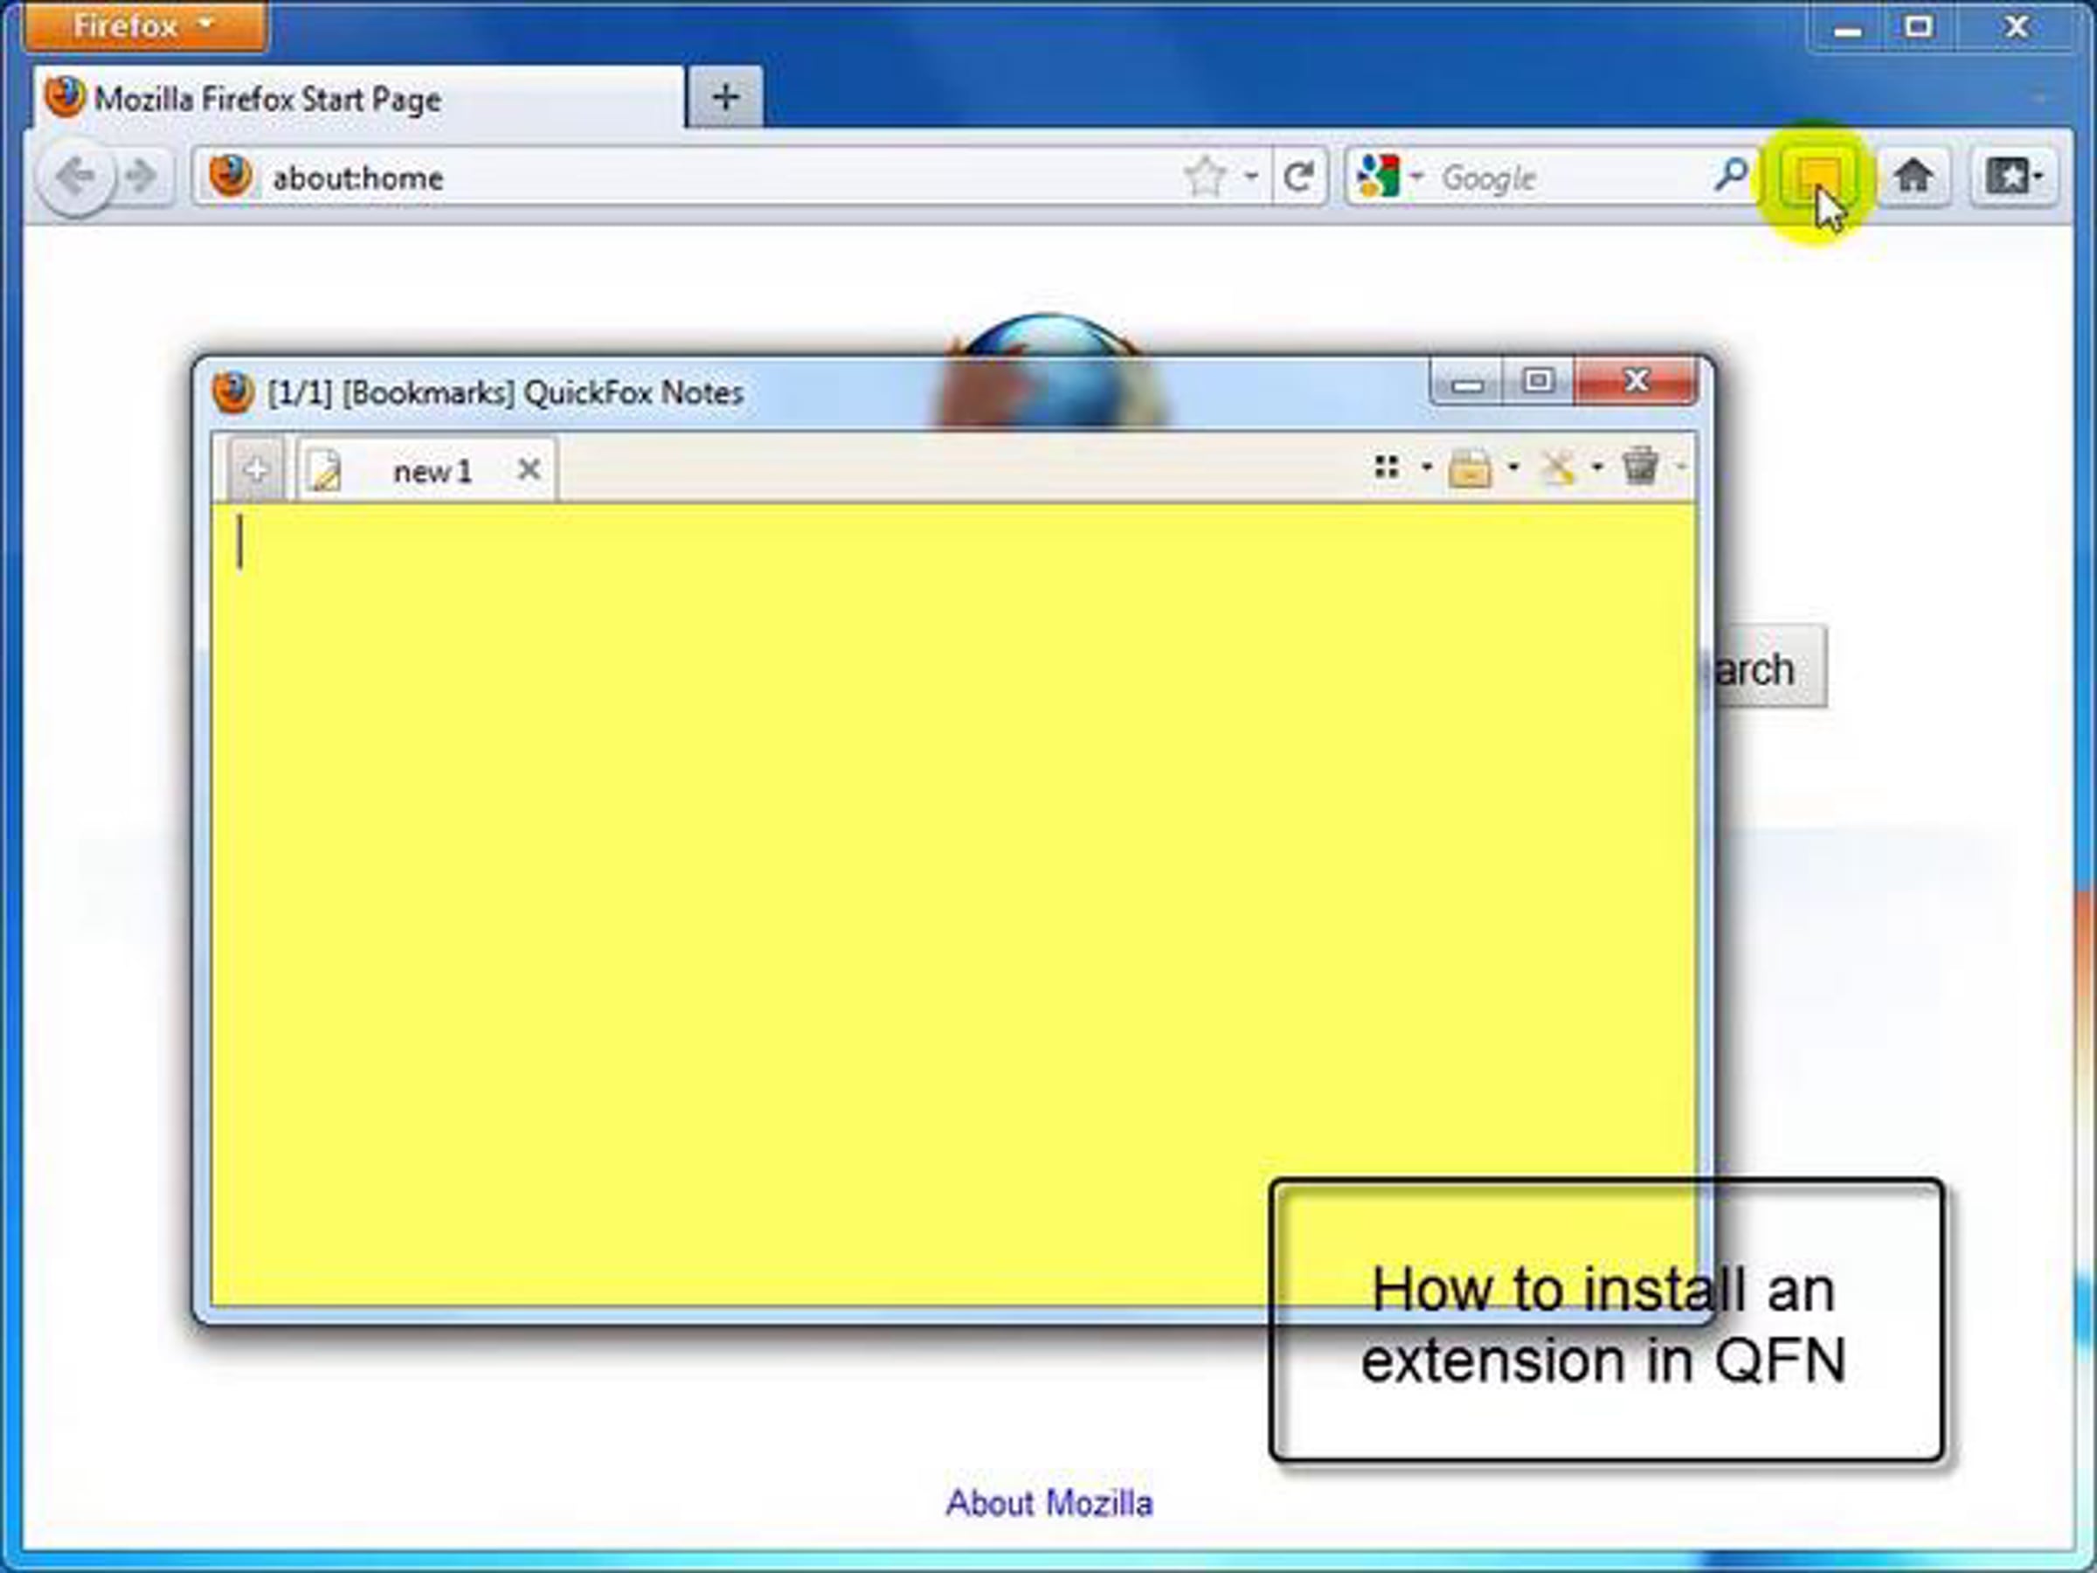Close the "new 1" note tab
This screenshot has height=1573, width=2097.
[x=529, y=469]
